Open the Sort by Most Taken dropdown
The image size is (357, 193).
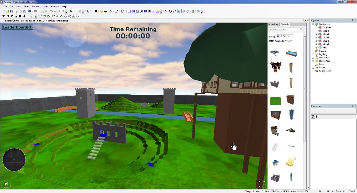point(285,36)
